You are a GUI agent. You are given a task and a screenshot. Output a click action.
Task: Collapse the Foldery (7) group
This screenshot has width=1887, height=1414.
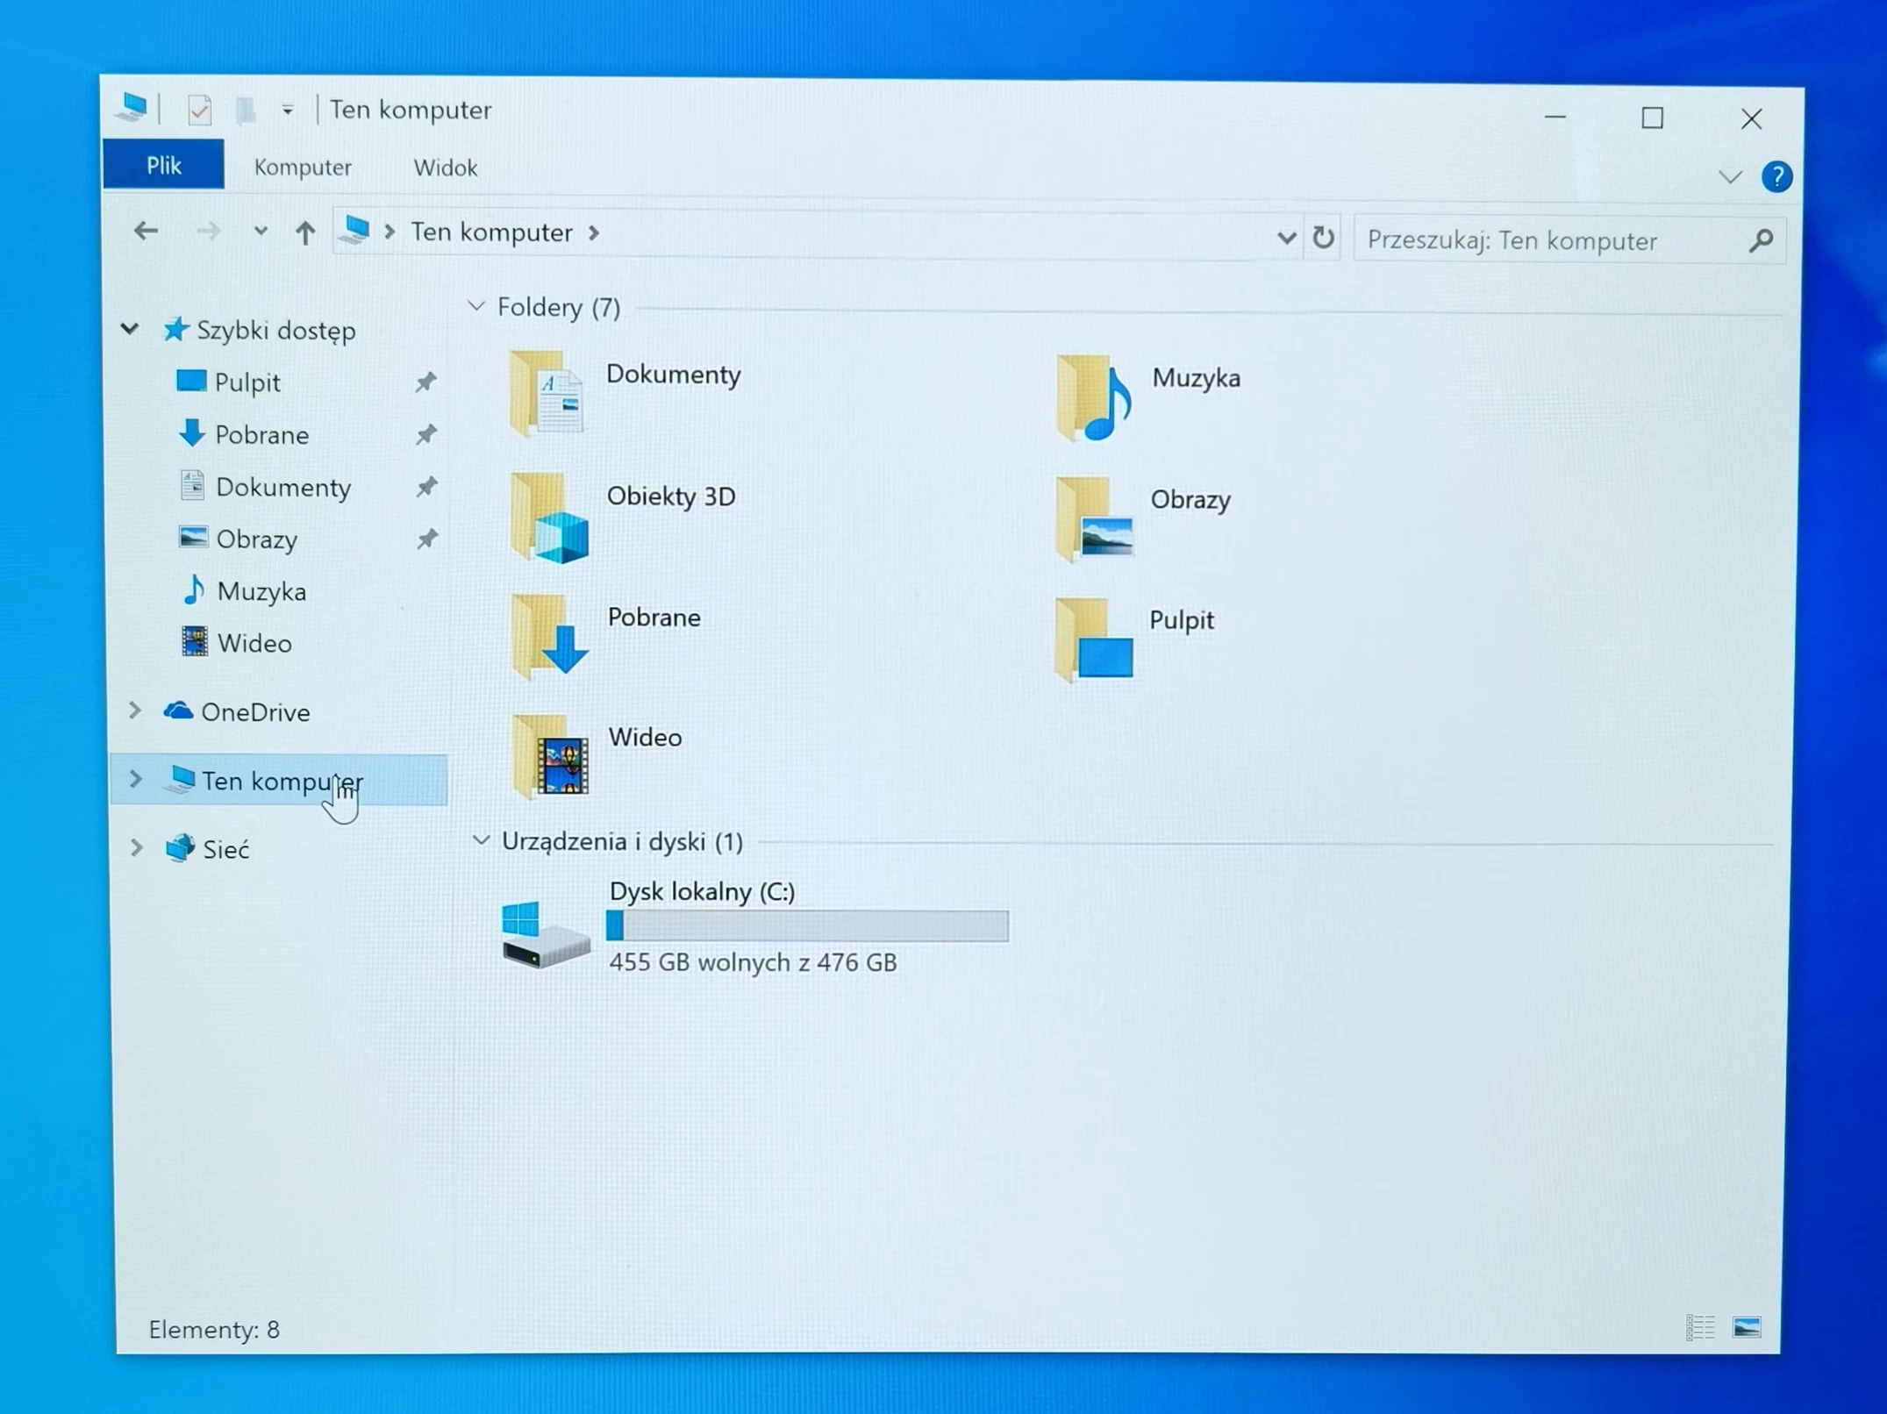[x=476, y=307]
